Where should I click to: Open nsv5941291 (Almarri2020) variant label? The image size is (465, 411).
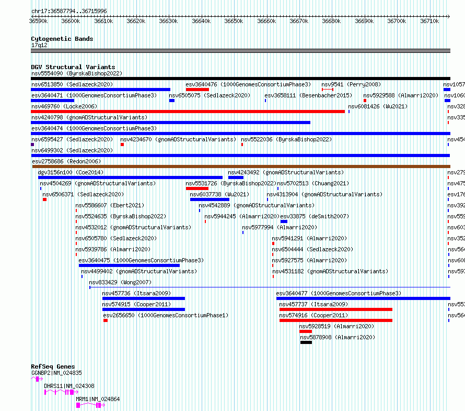click(309, 238)
